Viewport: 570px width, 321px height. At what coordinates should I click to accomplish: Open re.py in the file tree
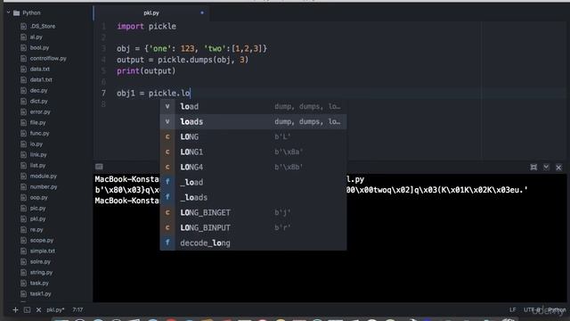(37, 230)
